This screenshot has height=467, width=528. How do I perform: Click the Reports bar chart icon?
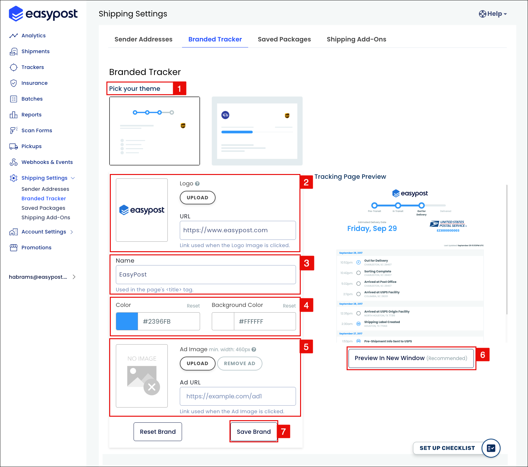14,115
